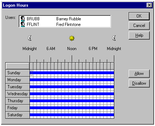Click the BRUBB account name

(33, 19)
